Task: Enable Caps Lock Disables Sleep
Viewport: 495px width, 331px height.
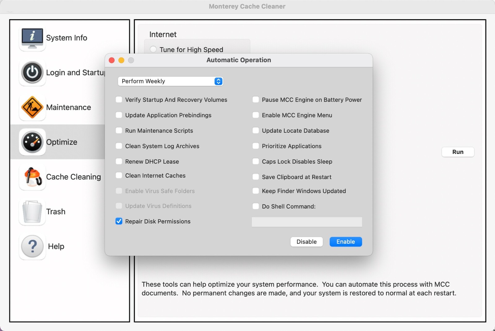Action: [256, 161]
